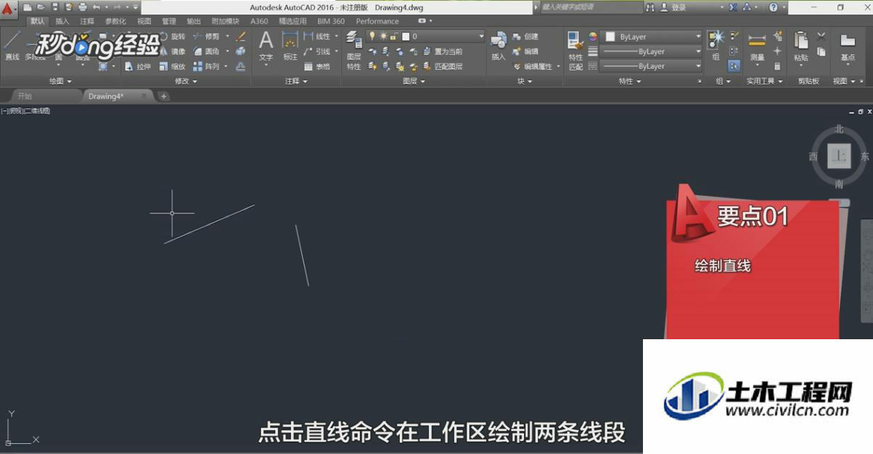Click the layer color swatch beside 0
873x454 pixels.
(405, 36)
